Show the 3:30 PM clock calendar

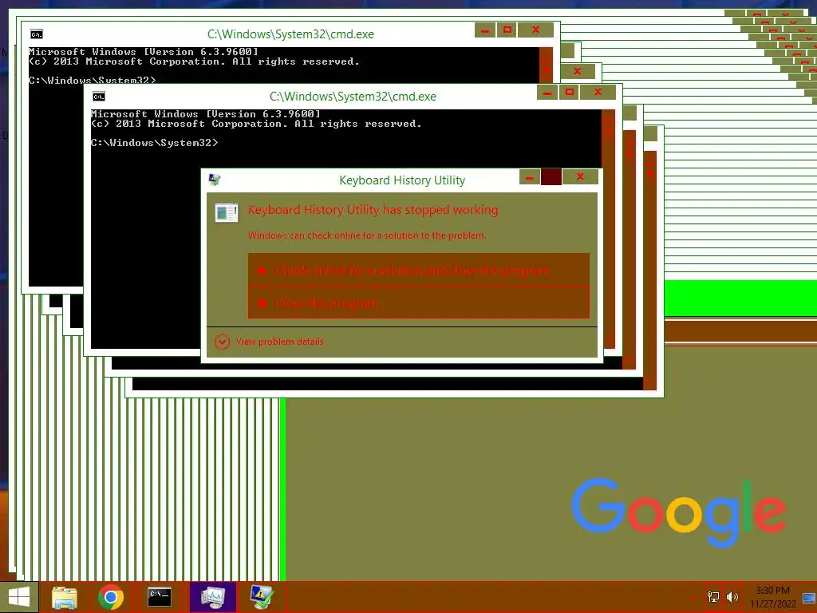pyautogui.click(x=773, y=597)
